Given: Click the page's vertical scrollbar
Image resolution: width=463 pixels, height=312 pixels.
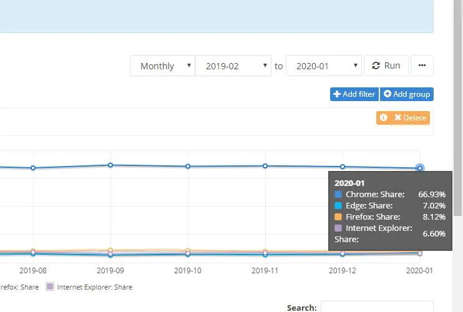Looking at the screenshot, I should click(458, 156).
